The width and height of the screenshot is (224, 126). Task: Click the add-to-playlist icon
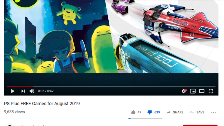click(x=192, y=113)
